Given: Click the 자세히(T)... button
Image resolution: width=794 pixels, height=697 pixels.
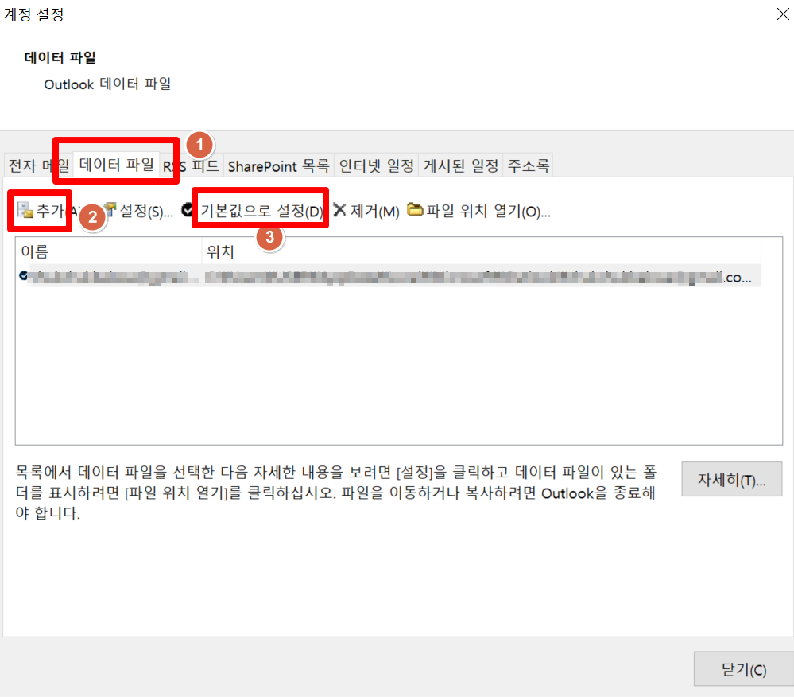Looking at the screenshot, I should [732, 479].
